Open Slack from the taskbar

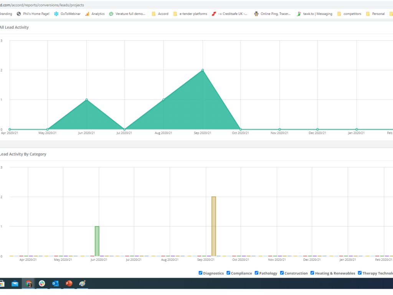(42, 283)
